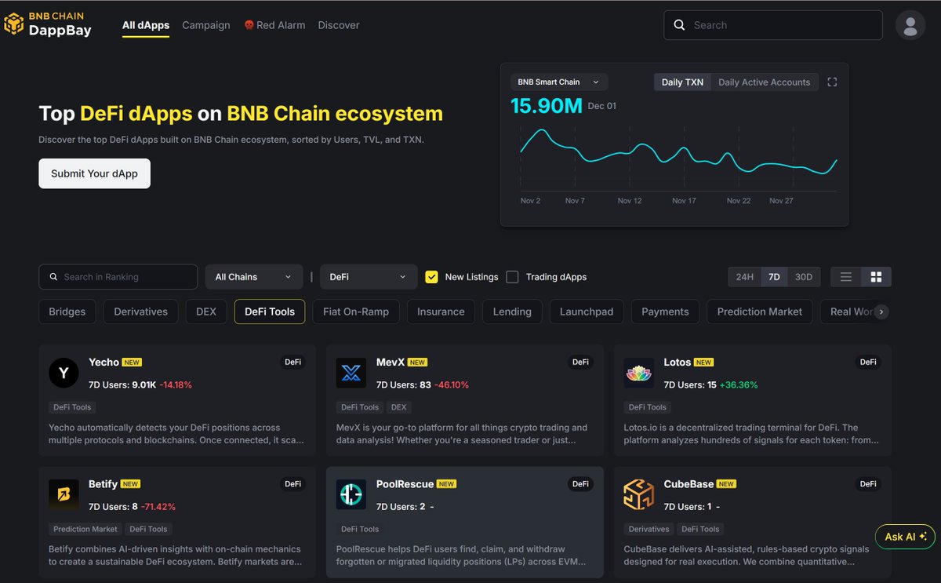Image resolution: width=941 pixels, height=583 pixels.
Task: Focus the Search in Ranking field
Action: (x=118, y=277)
